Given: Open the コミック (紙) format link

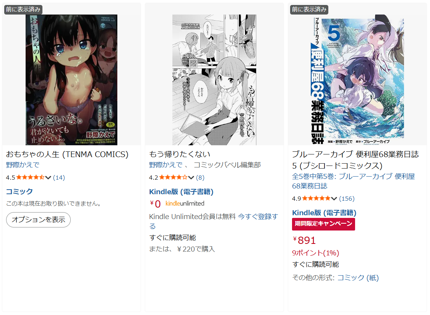Looking at the screenshot, I should [358, 278].
